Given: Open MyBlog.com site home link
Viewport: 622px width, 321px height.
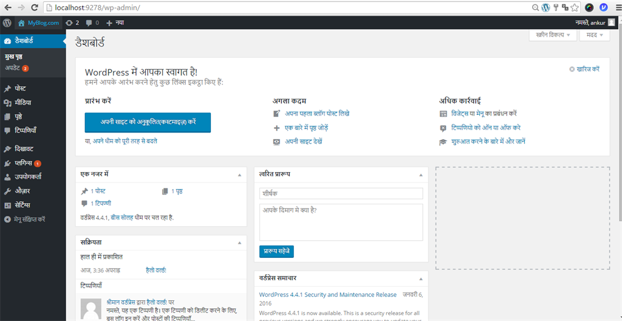Looking at the screenshot, I should click(39, 23).
